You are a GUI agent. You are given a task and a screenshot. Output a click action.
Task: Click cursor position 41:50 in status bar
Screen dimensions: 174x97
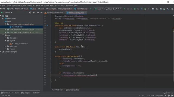point(142,96)
